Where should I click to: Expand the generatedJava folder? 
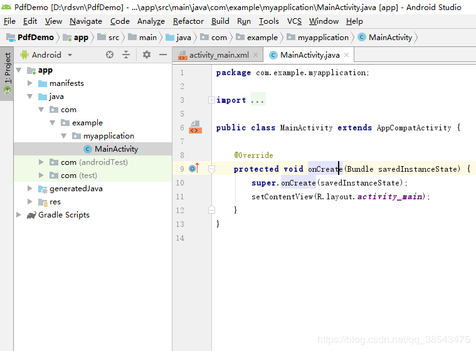click(29, 189)
